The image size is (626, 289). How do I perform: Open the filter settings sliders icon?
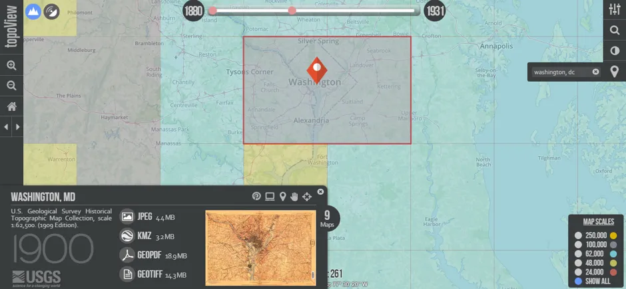[615, 9]
